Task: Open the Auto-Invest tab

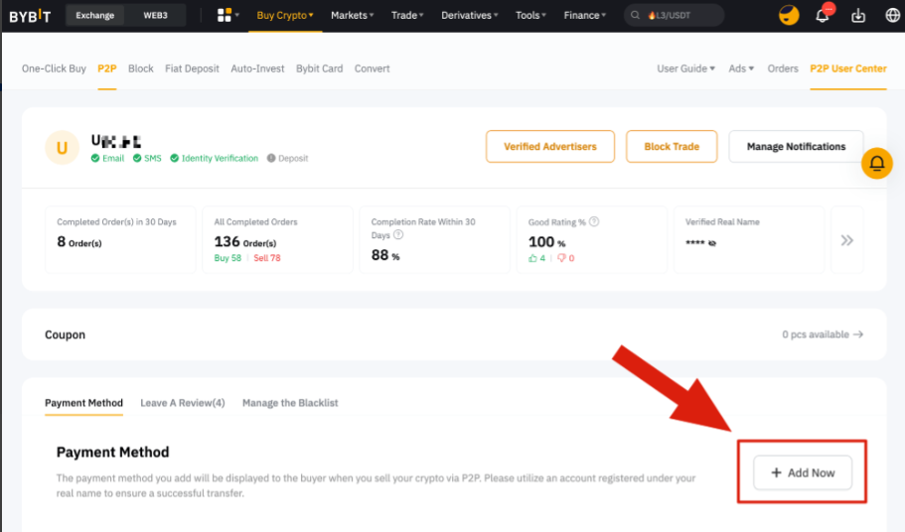Action: (x=257, y=68)
